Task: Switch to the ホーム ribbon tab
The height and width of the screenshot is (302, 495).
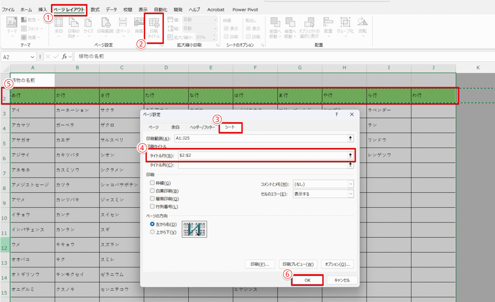Action: click(x=26, y=9)
